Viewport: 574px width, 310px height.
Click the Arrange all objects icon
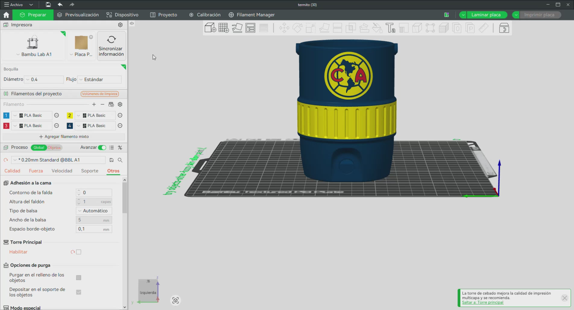250,28
